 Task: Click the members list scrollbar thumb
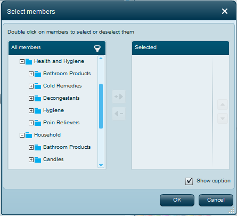(x=101, y=106)
